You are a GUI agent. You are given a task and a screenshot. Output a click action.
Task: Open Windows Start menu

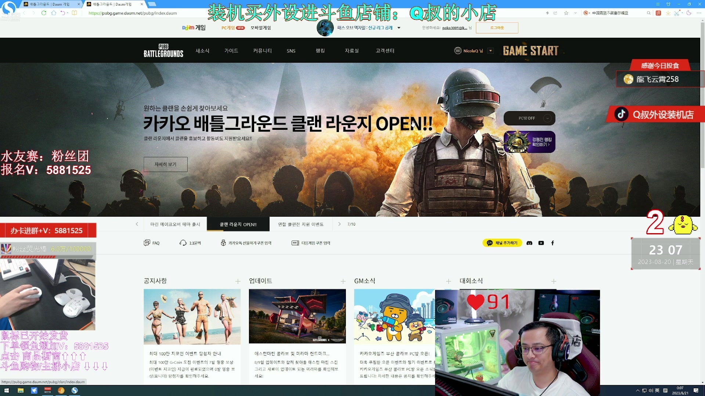6,390
